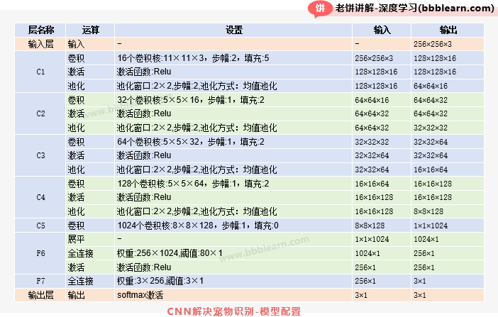Screen dimensions: 498x317
Task: Select the CNN解决宠物识别-模型配置 caption
Action: coord(234,311)
